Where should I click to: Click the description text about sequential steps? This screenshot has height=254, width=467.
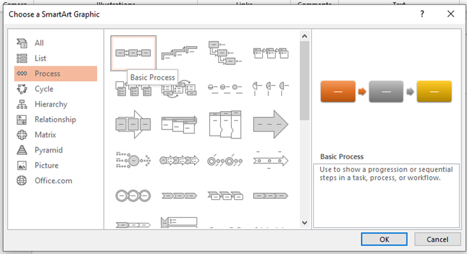(x=386, y=174)
